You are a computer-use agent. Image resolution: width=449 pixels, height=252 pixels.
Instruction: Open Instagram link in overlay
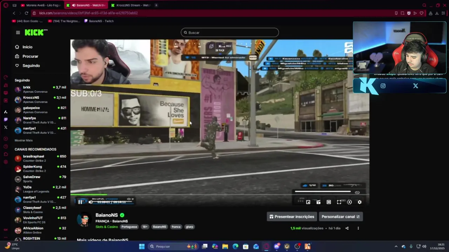click(x=383, y=86)
